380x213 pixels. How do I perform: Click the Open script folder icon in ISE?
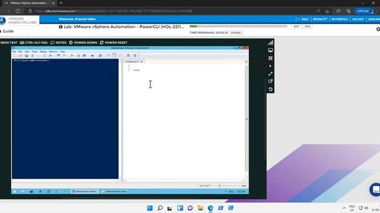click(20, 56)
